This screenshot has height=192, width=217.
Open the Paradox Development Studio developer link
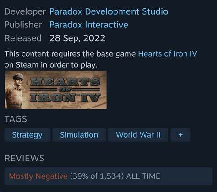[109, 11]
